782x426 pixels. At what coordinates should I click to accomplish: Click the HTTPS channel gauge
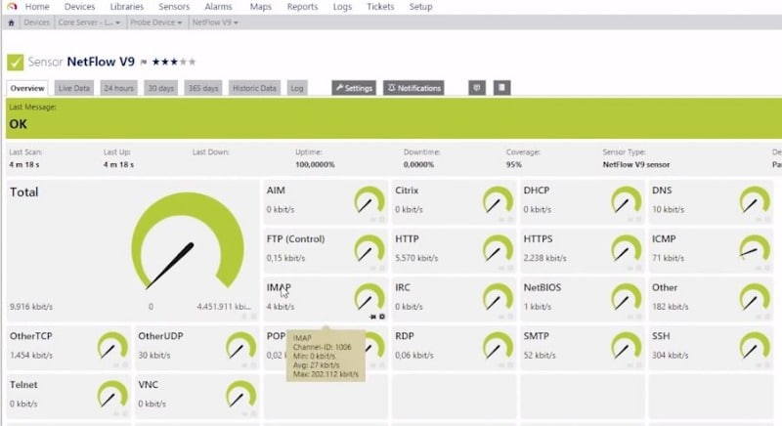coord(627,248)
